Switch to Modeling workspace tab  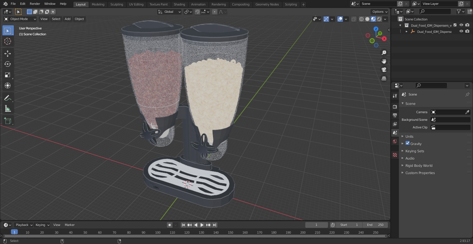coord(98,4)
